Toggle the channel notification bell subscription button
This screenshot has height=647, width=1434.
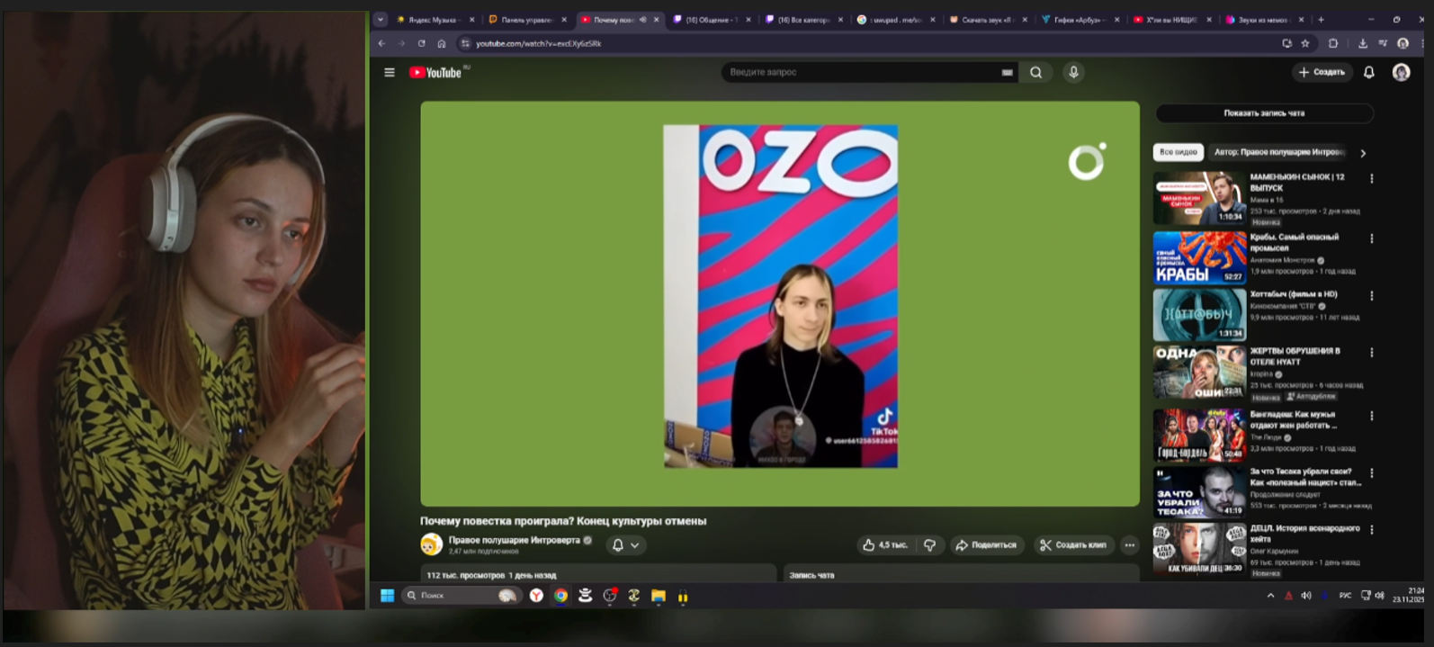[x=625, y=545]
